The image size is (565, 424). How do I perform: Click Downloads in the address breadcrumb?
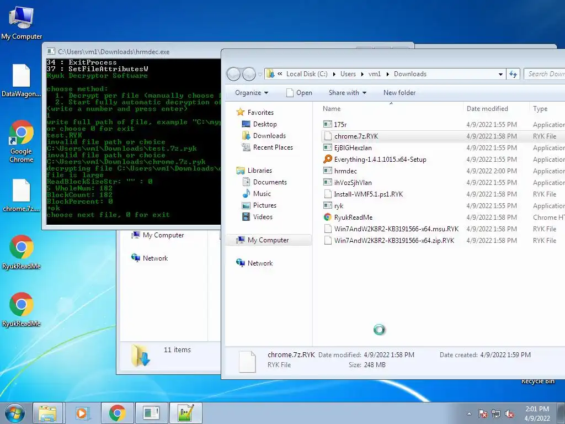point(410,74)
